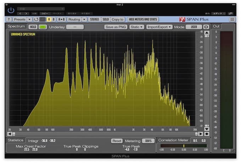Viewport: 241px width, 163px height.
Task: Open the hamburger menu beside SPAN Plus
Action: [232, 19]
